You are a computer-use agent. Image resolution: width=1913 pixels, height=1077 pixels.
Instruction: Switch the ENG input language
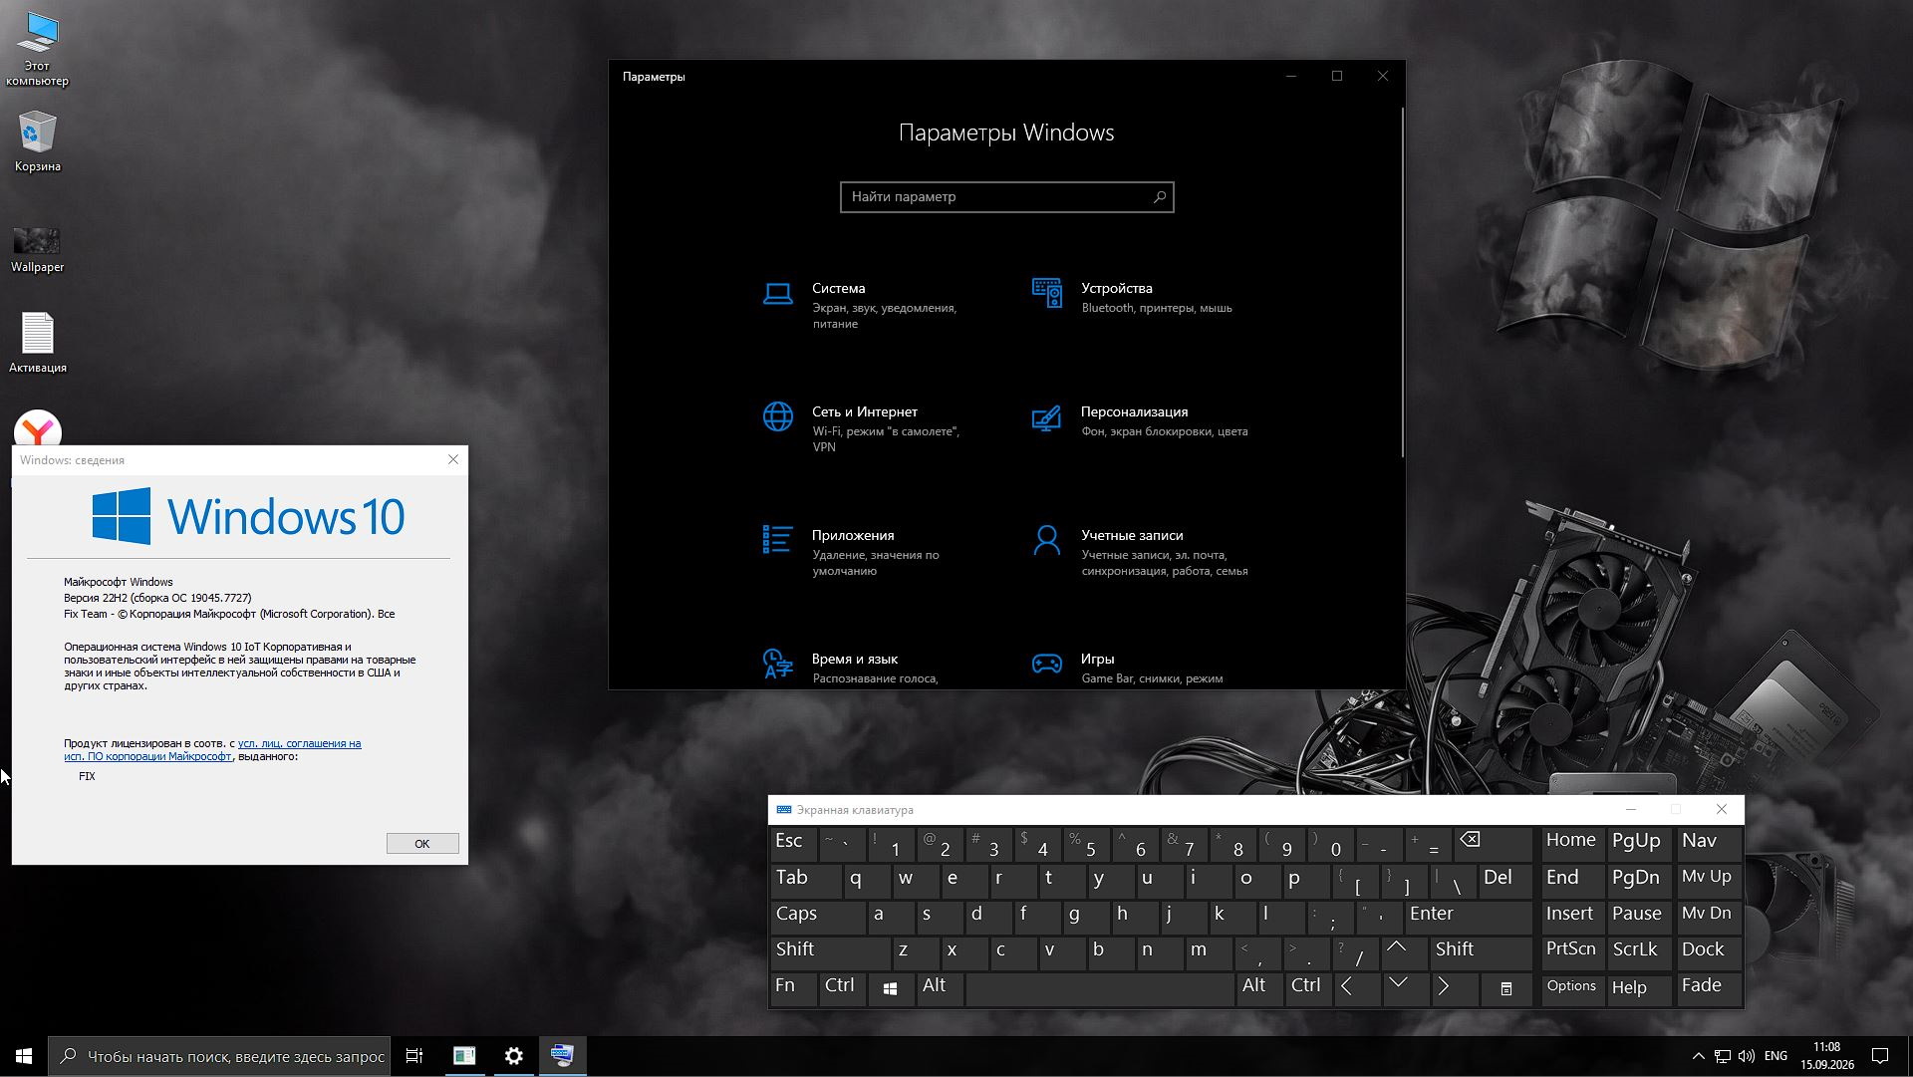coord(1776,1056)
